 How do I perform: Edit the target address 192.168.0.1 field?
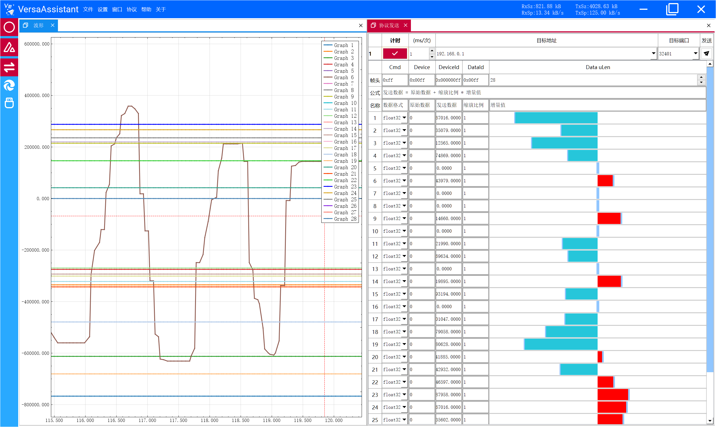point(543,54)
